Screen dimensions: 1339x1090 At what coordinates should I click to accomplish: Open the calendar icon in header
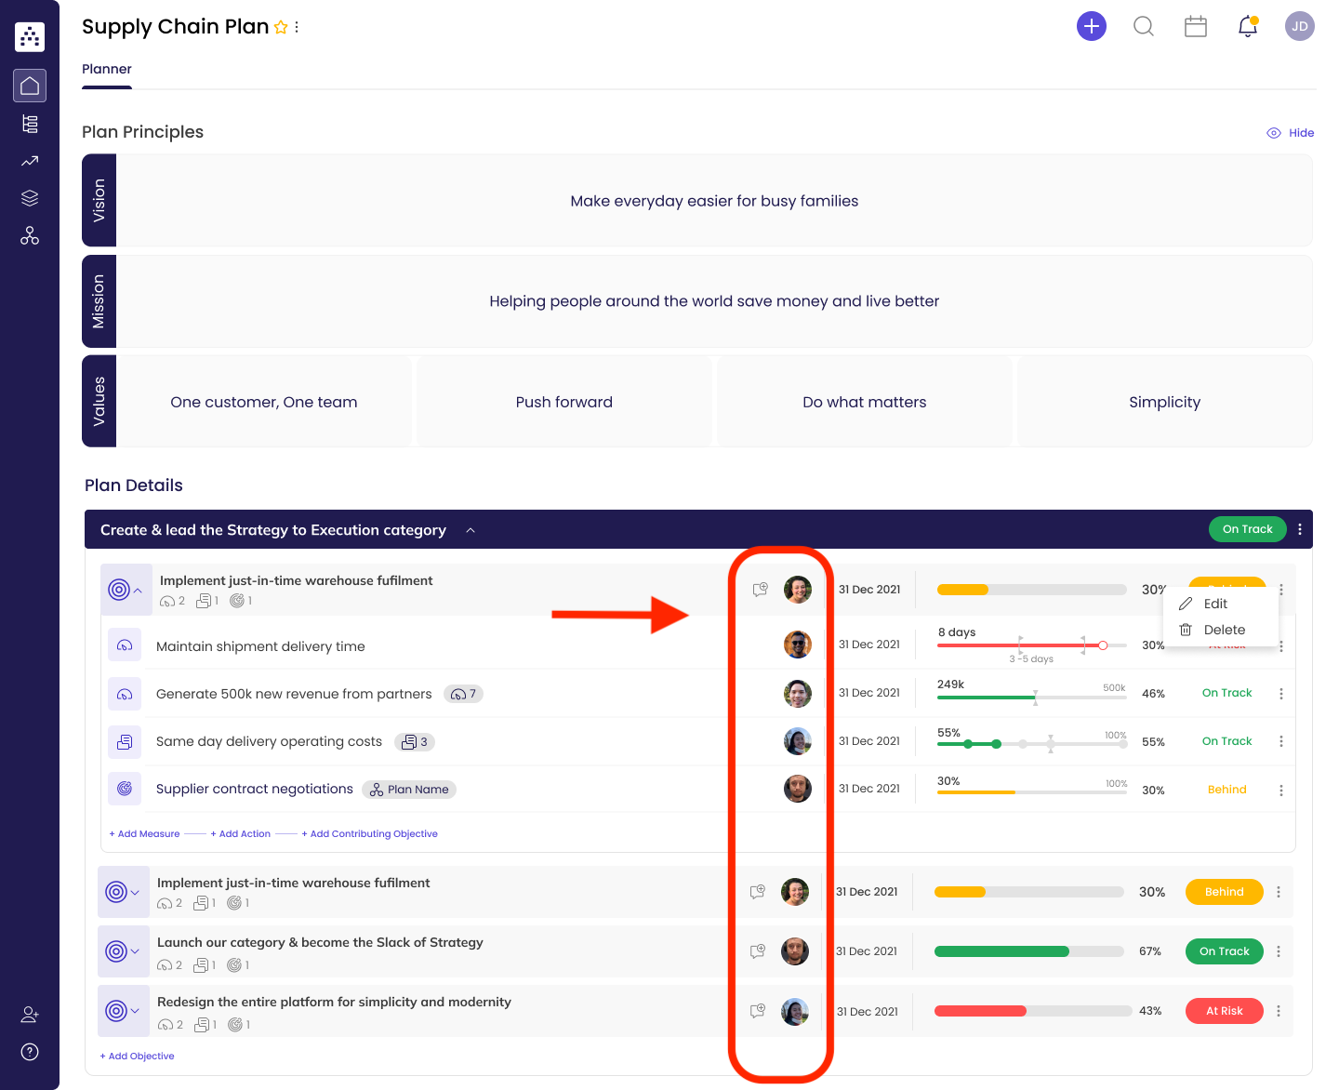(x=1195, y=26)
